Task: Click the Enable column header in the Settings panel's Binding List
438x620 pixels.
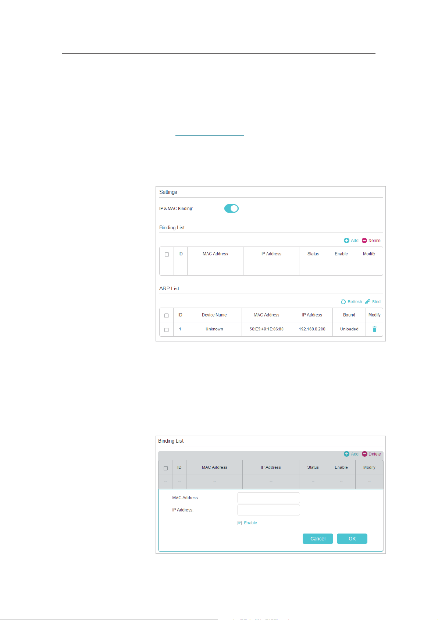Action: (x=341, y=254)
